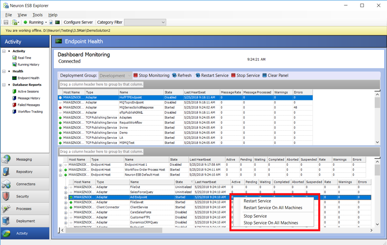This screenshot has width=387, height=245.
Task: Click Clear Panel
Action: tap(276, 75)
